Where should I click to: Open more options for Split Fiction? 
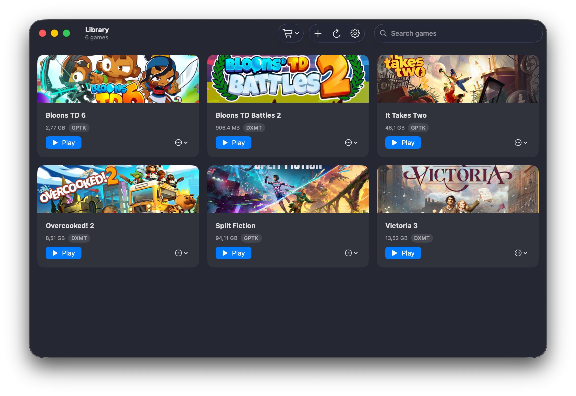coord(351,253)
